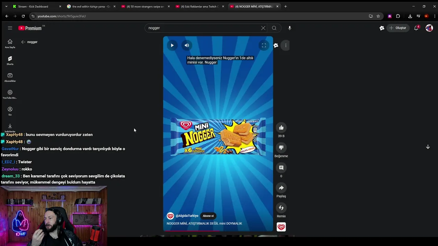Close the 50 more strangers tab
The height and width of the screenshot is (246, 438).
[x=169, y=6]
